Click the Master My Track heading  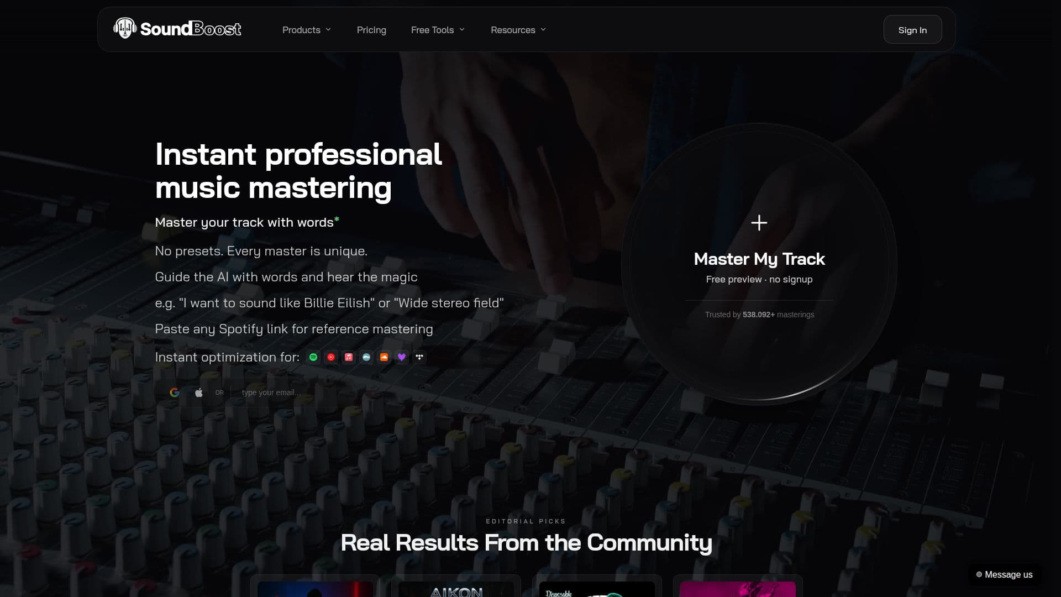pos(759,259)
